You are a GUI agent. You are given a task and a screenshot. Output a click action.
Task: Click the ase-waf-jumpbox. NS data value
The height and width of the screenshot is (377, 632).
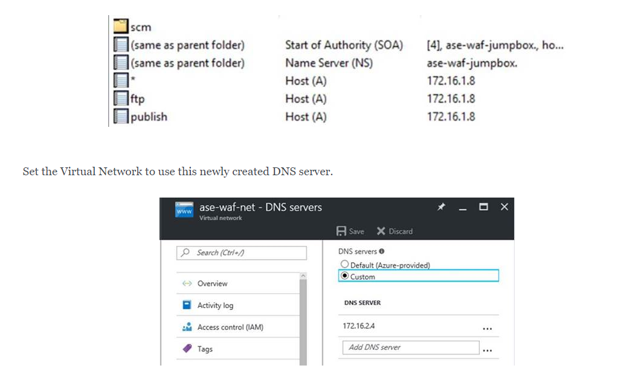(472, 63)
